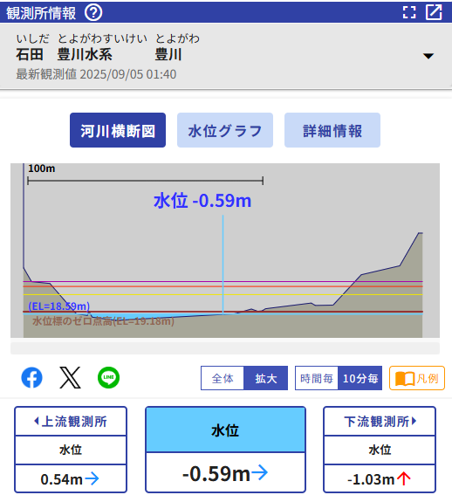Share on X icon
The image size is (452, 495).
pos(70,377)
